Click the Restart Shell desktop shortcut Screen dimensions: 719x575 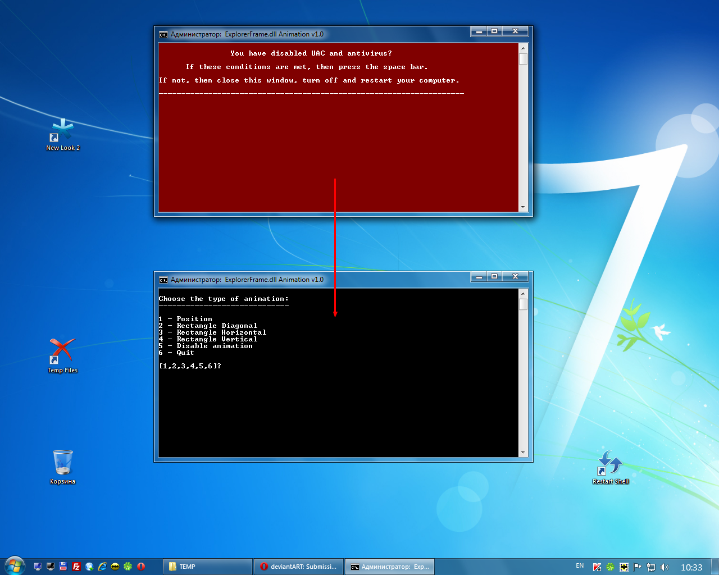pos(611,467)
